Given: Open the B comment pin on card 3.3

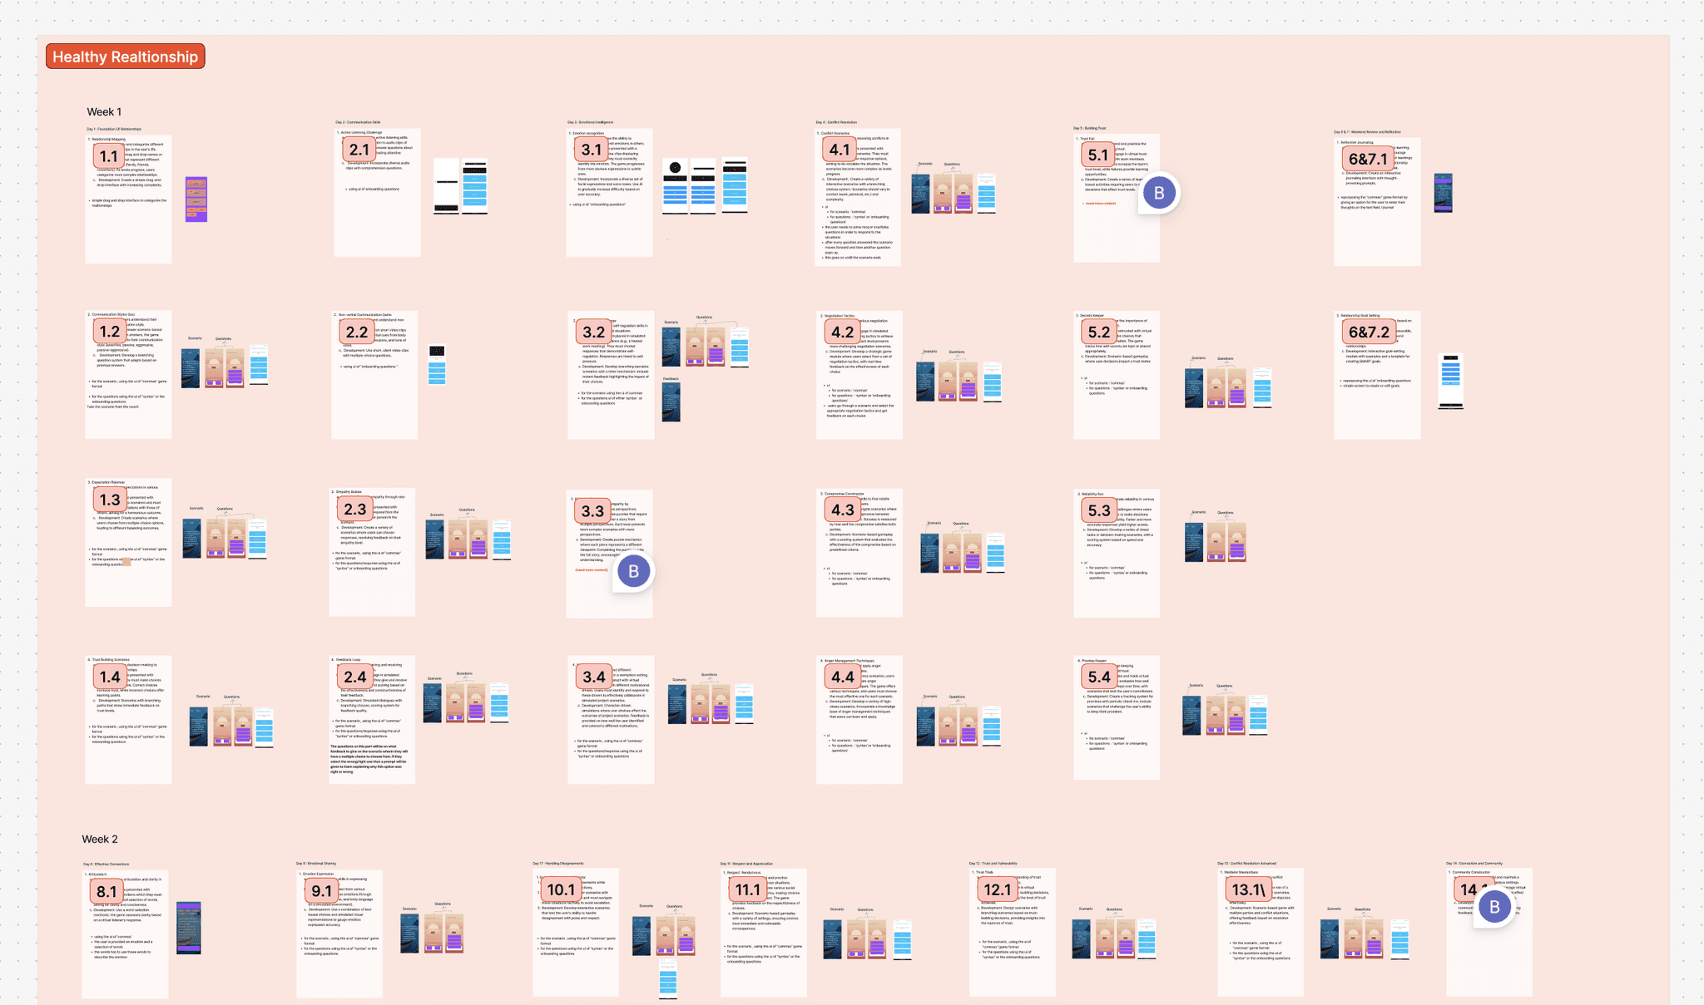Looking at the screenshot, I should 633,571.
